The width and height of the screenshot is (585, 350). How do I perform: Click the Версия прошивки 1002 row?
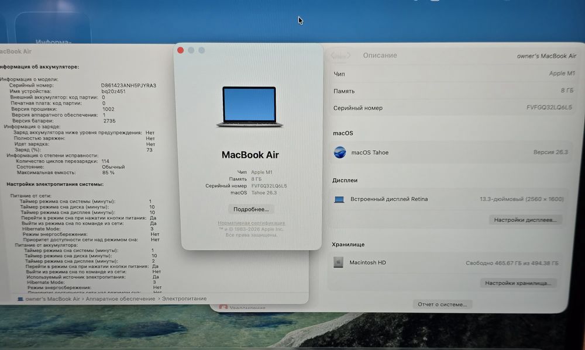63,109
